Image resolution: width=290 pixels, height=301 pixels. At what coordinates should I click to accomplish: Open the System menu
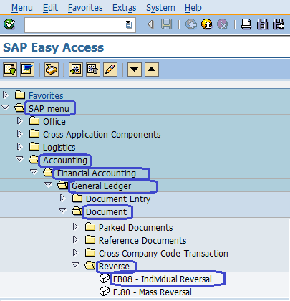tap(160, 8)
